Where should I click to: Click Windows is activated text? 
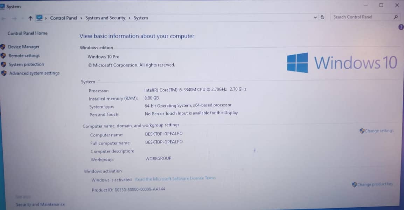coord(112,180)
